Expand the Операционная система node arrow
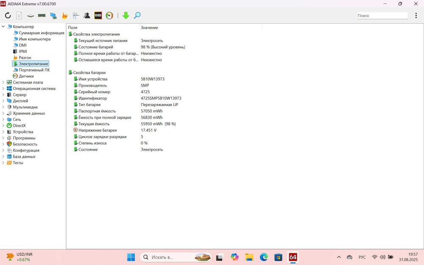This screenshot has height=265, width=424. pos(3,89)
